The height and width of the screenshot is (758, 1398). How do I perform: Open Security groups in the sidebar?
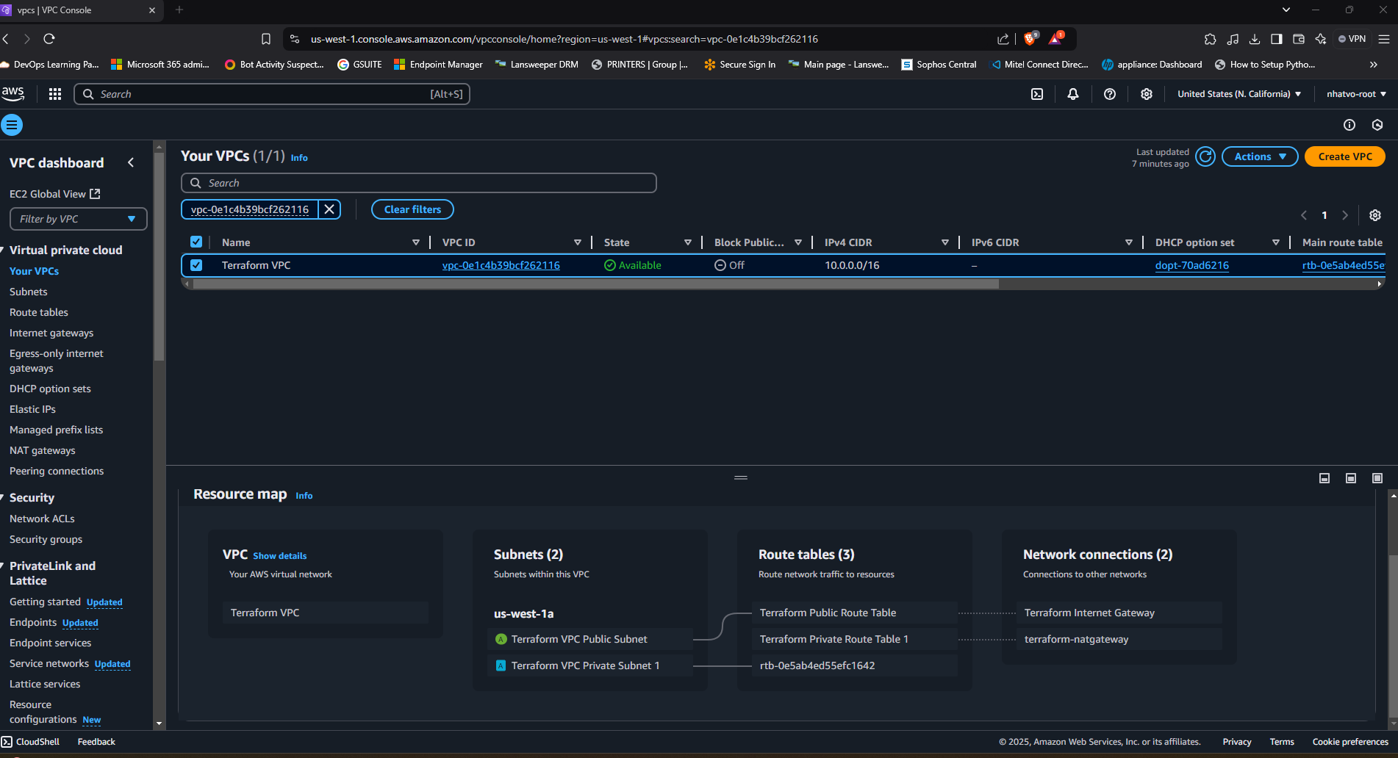click(46, 539)
